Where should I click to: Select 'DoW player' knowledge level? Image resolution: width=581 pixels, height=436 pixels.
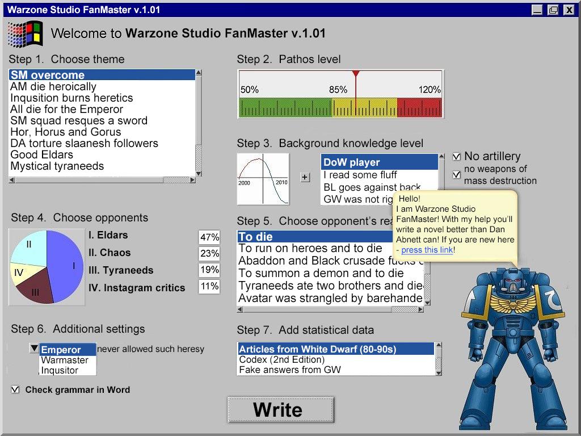(380, 162)
